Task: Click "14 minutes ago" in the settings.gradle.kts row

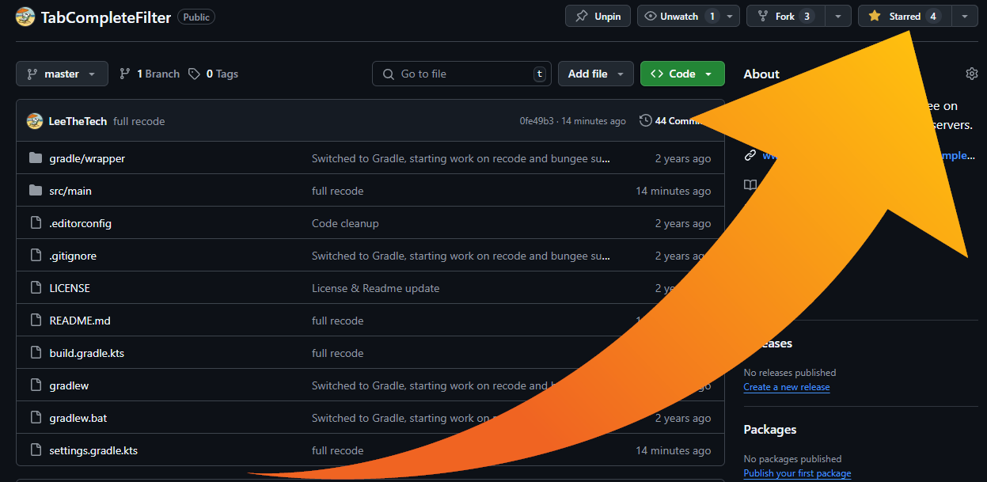Action: 674,450
